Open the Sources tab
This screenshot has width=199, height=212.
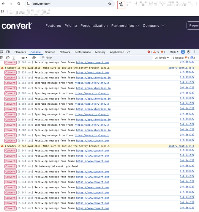tap(50, 52)
